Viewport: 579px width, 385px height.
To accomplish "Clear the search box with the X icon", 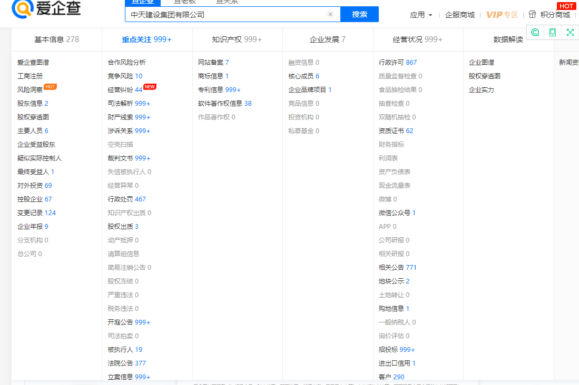I will tap(330, 14).
